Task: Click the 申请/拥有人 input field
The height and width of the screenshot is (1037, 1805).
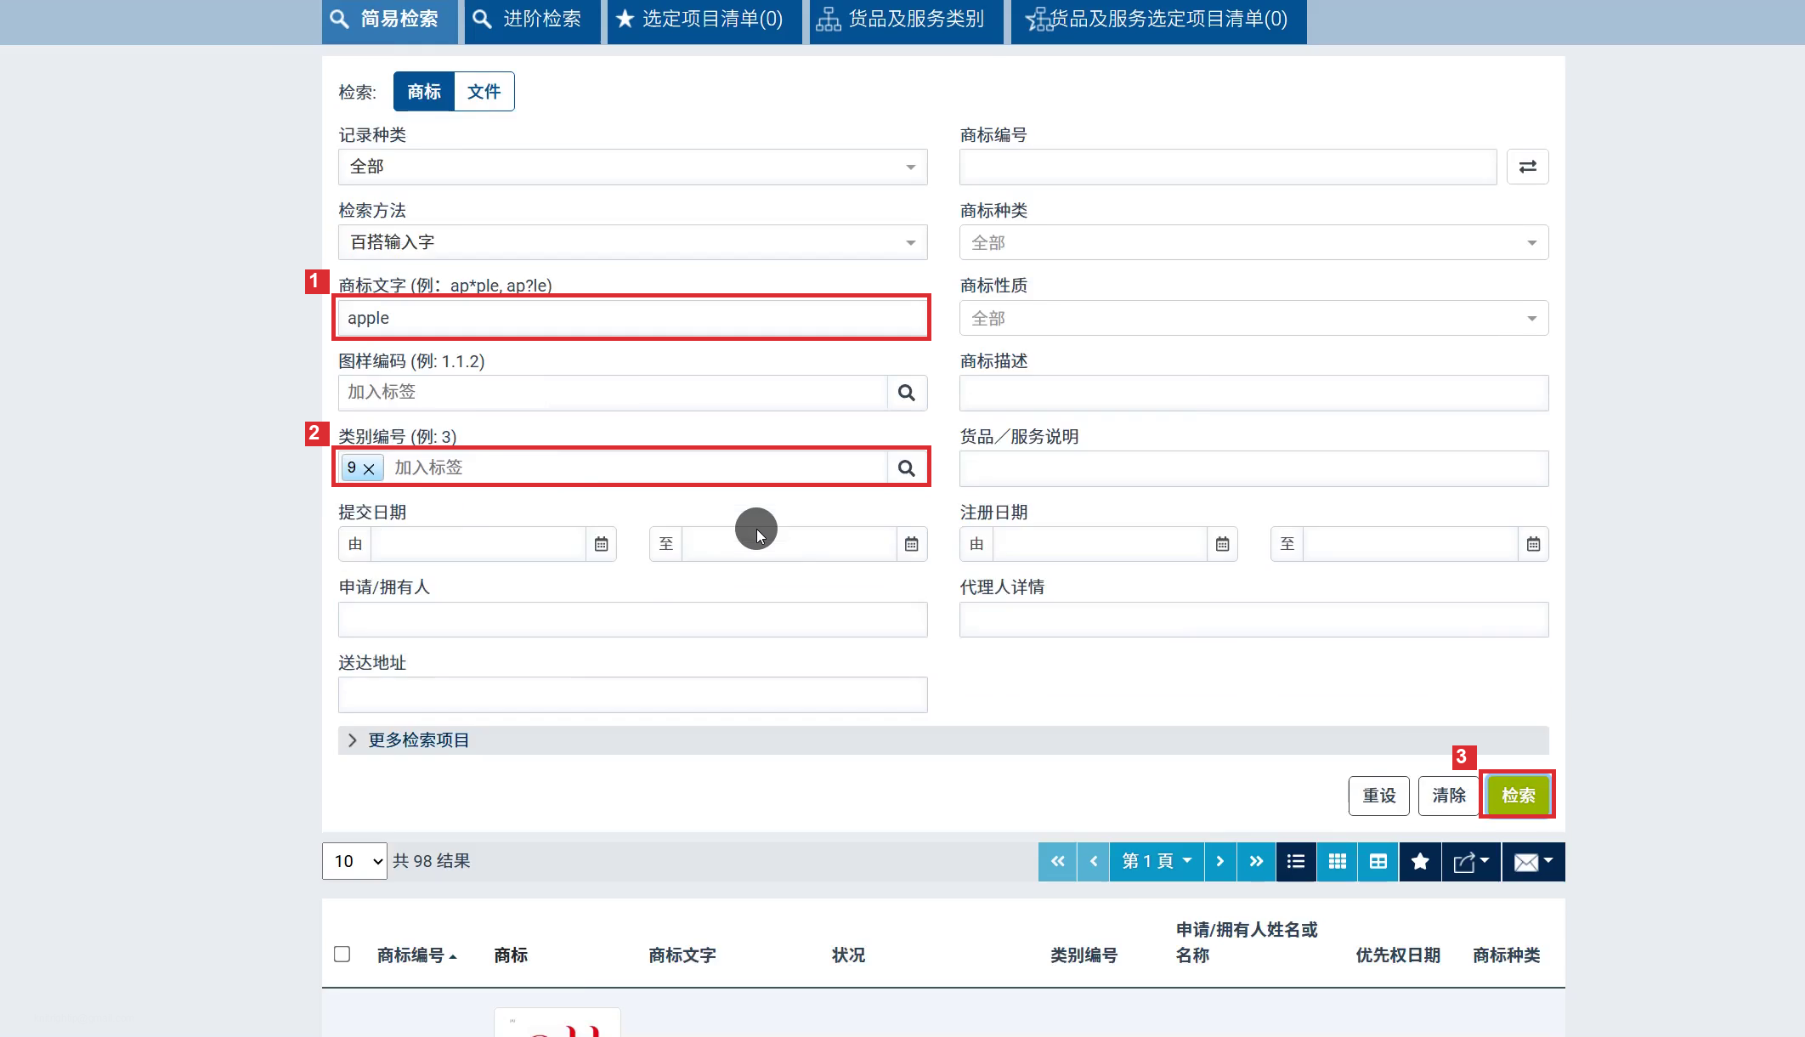Action: [632, 620]
